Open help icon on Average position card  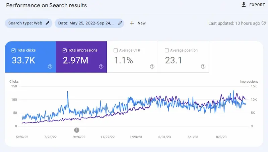click(203, 67)
